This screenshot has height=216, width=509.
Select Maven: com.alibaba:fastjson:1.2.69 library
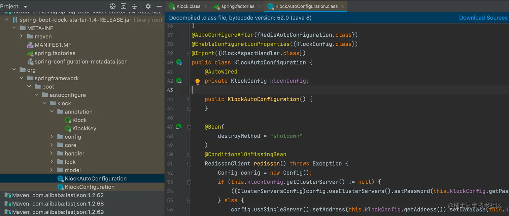coord(58,212)
